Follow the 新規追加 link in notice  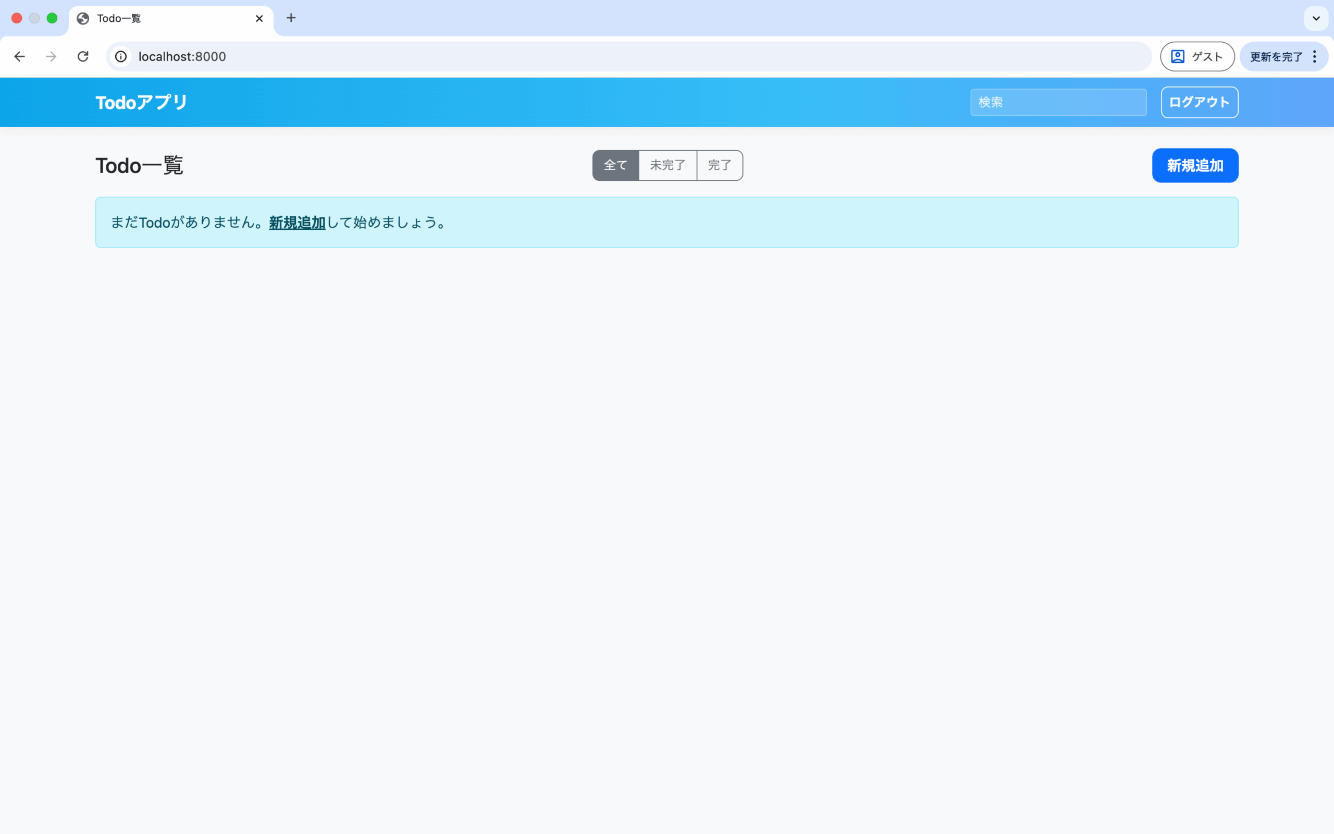point(297,222)
